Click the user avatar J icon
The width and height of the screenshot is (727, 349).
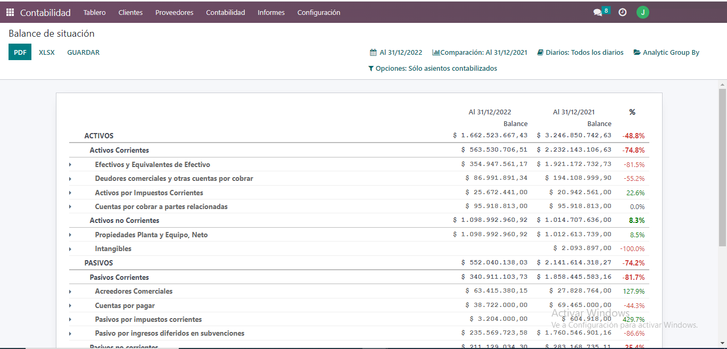click(642, 12)
